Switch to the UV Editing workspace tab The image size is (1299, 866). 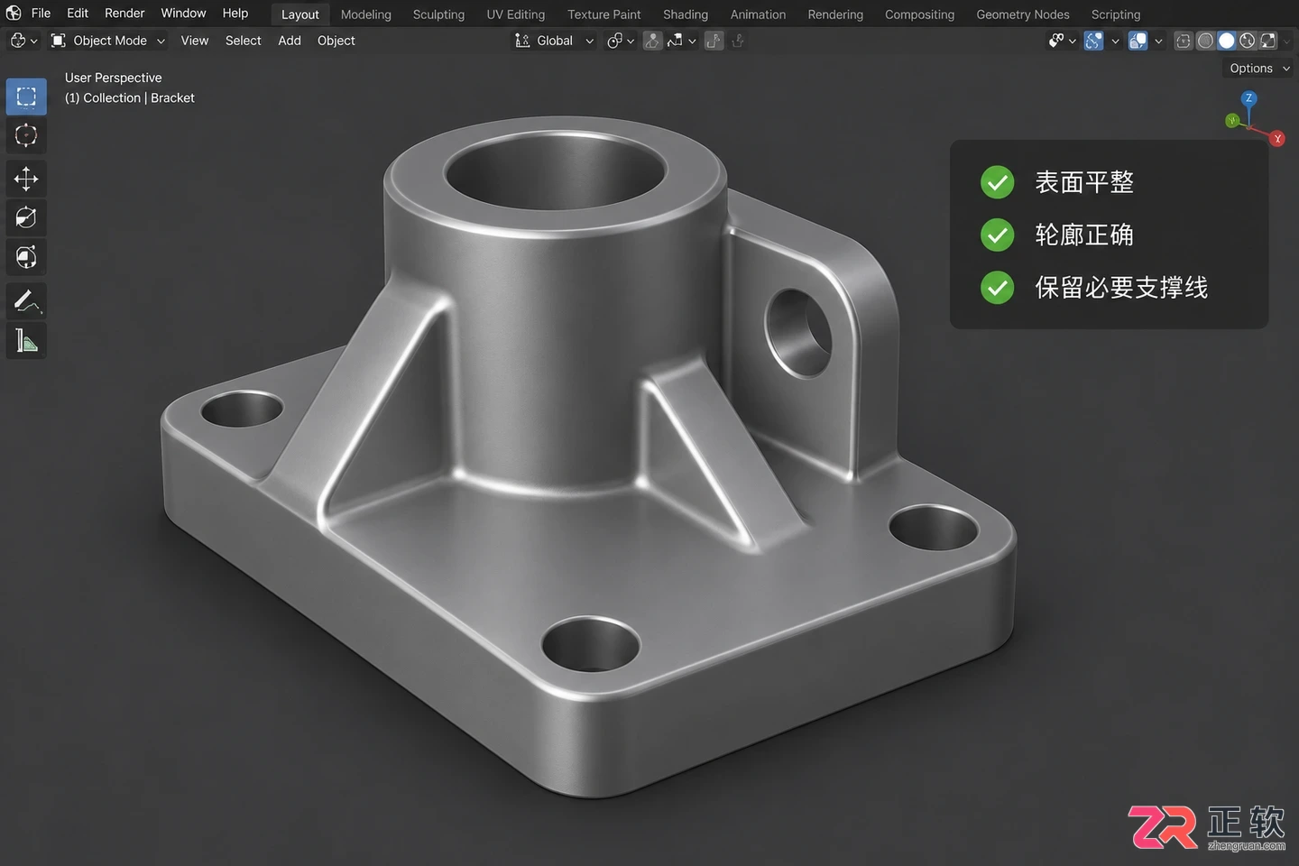pos(516,14)
